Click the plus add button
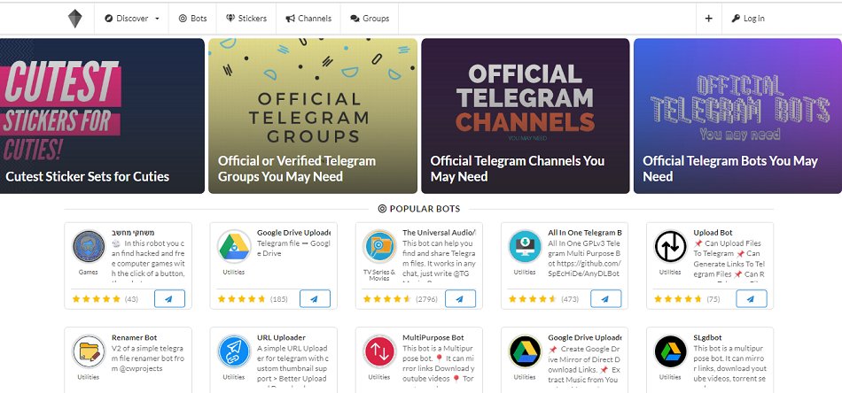842x393 pixels. coord(709,19)
